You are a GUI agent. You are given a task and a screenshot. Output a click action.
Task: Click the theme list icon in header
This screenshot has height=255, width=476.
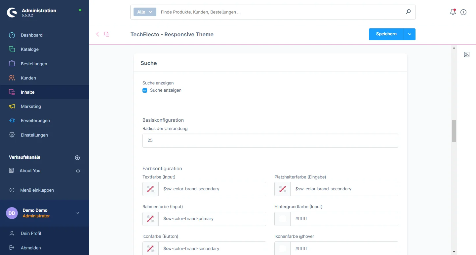[x=106, y=34]
